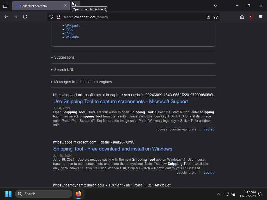Show hidden system tray icons

(x=219, y=194)
